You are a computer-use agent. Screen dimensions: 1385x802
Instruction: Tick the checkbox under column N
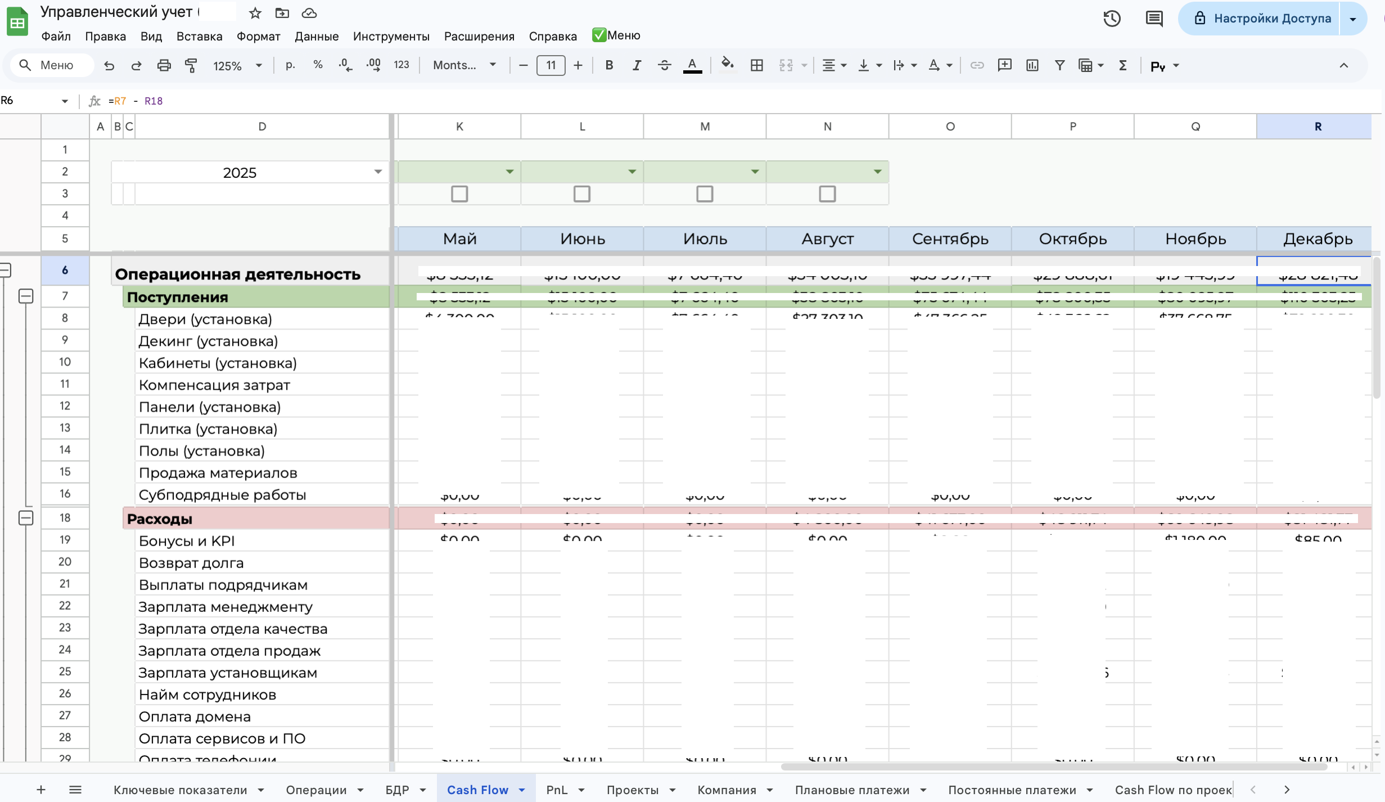(827, 194)
